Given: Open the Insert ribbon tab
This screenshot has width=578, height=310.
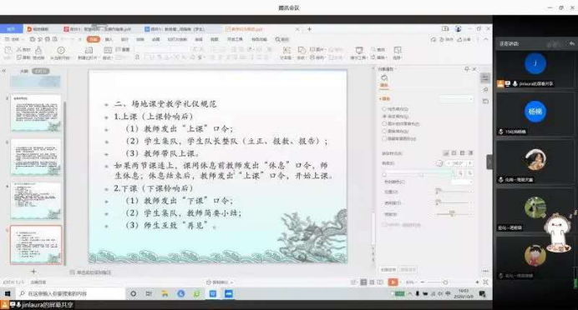Looking at the screenshot, I should tap(109, 39).
